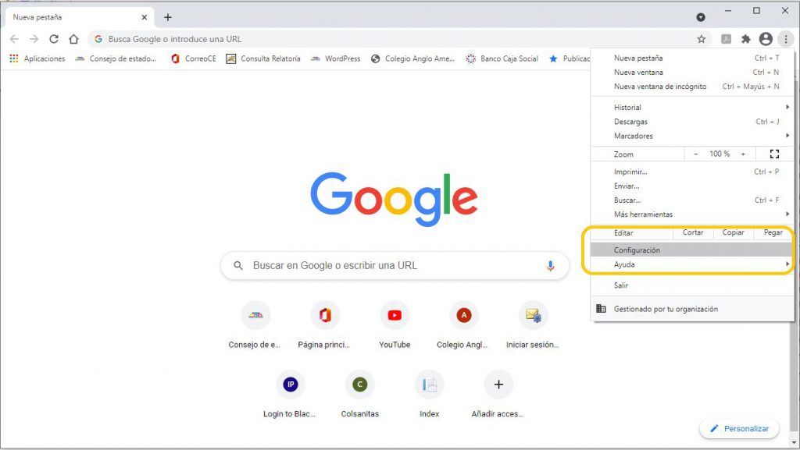Open the Banco Caja Social bookmark
This screenshot has height=450, width=800.
[502, 59]
